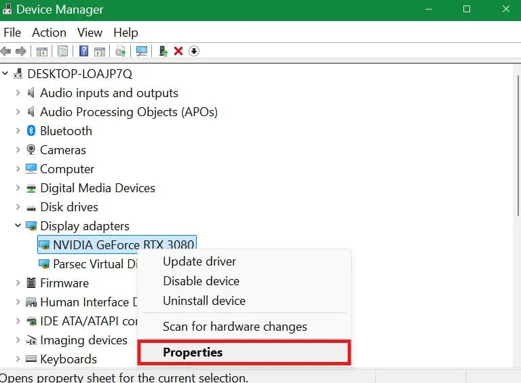
Task: Expand the Disk drives category
Action: tap(18, 207)
